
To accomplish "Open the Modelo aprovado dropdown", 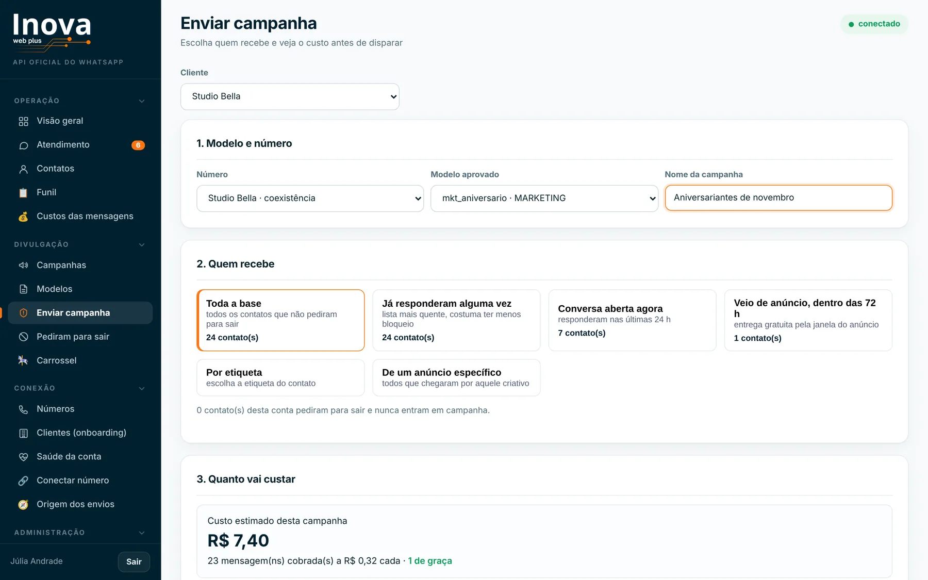I will pyautogui.click(x=544, y=198).
